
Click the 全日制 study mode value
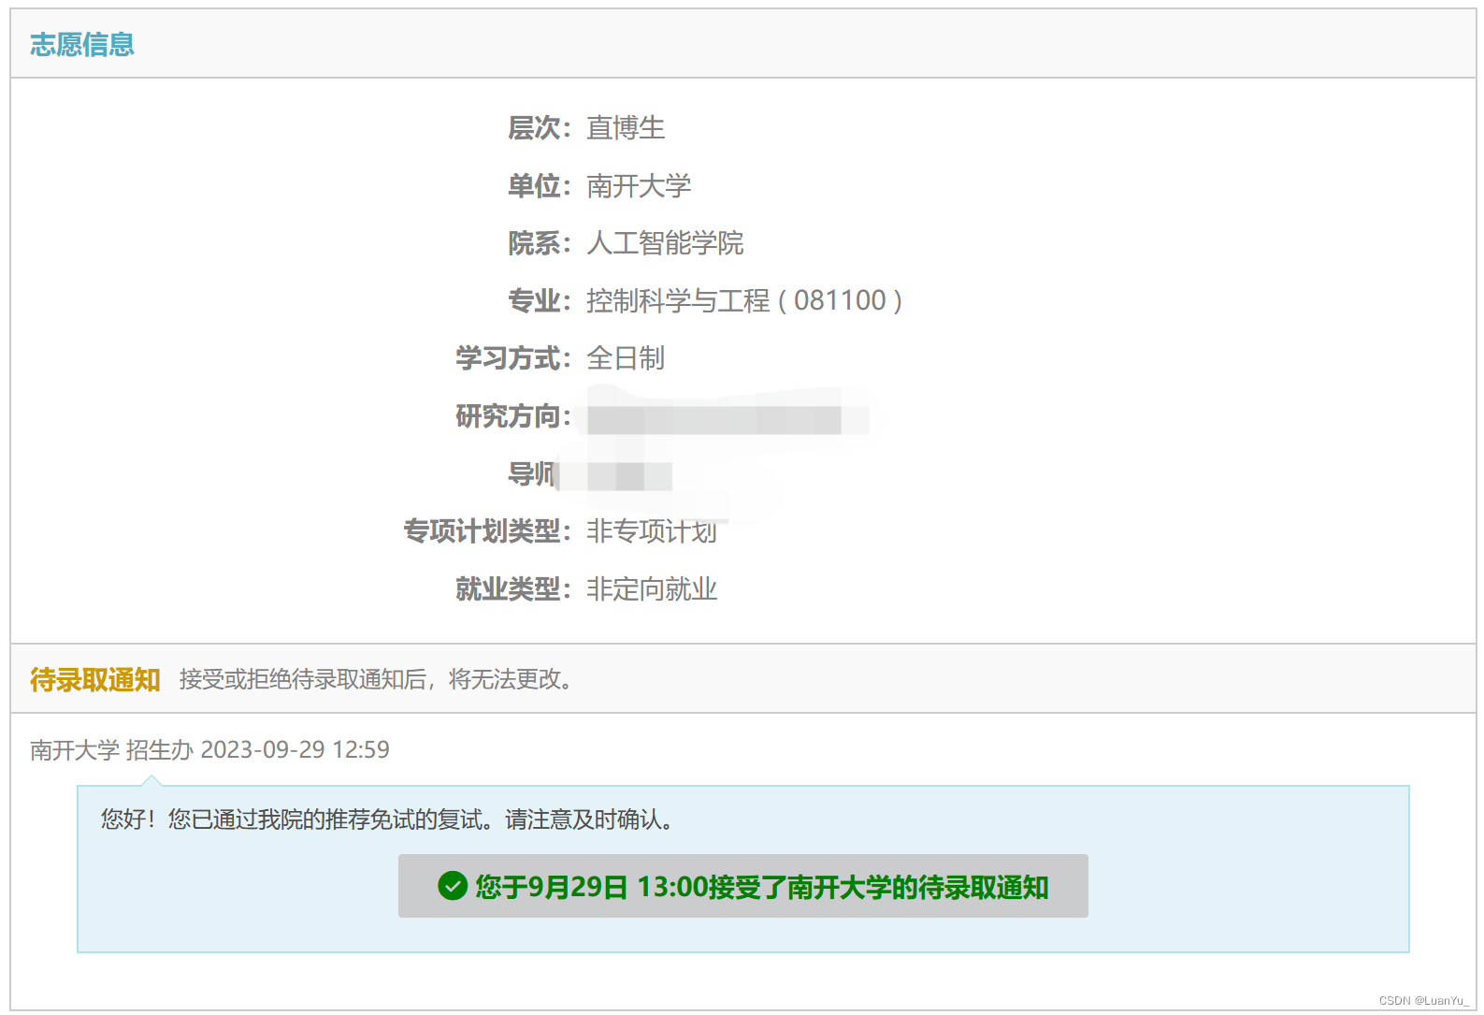point(626,358)
